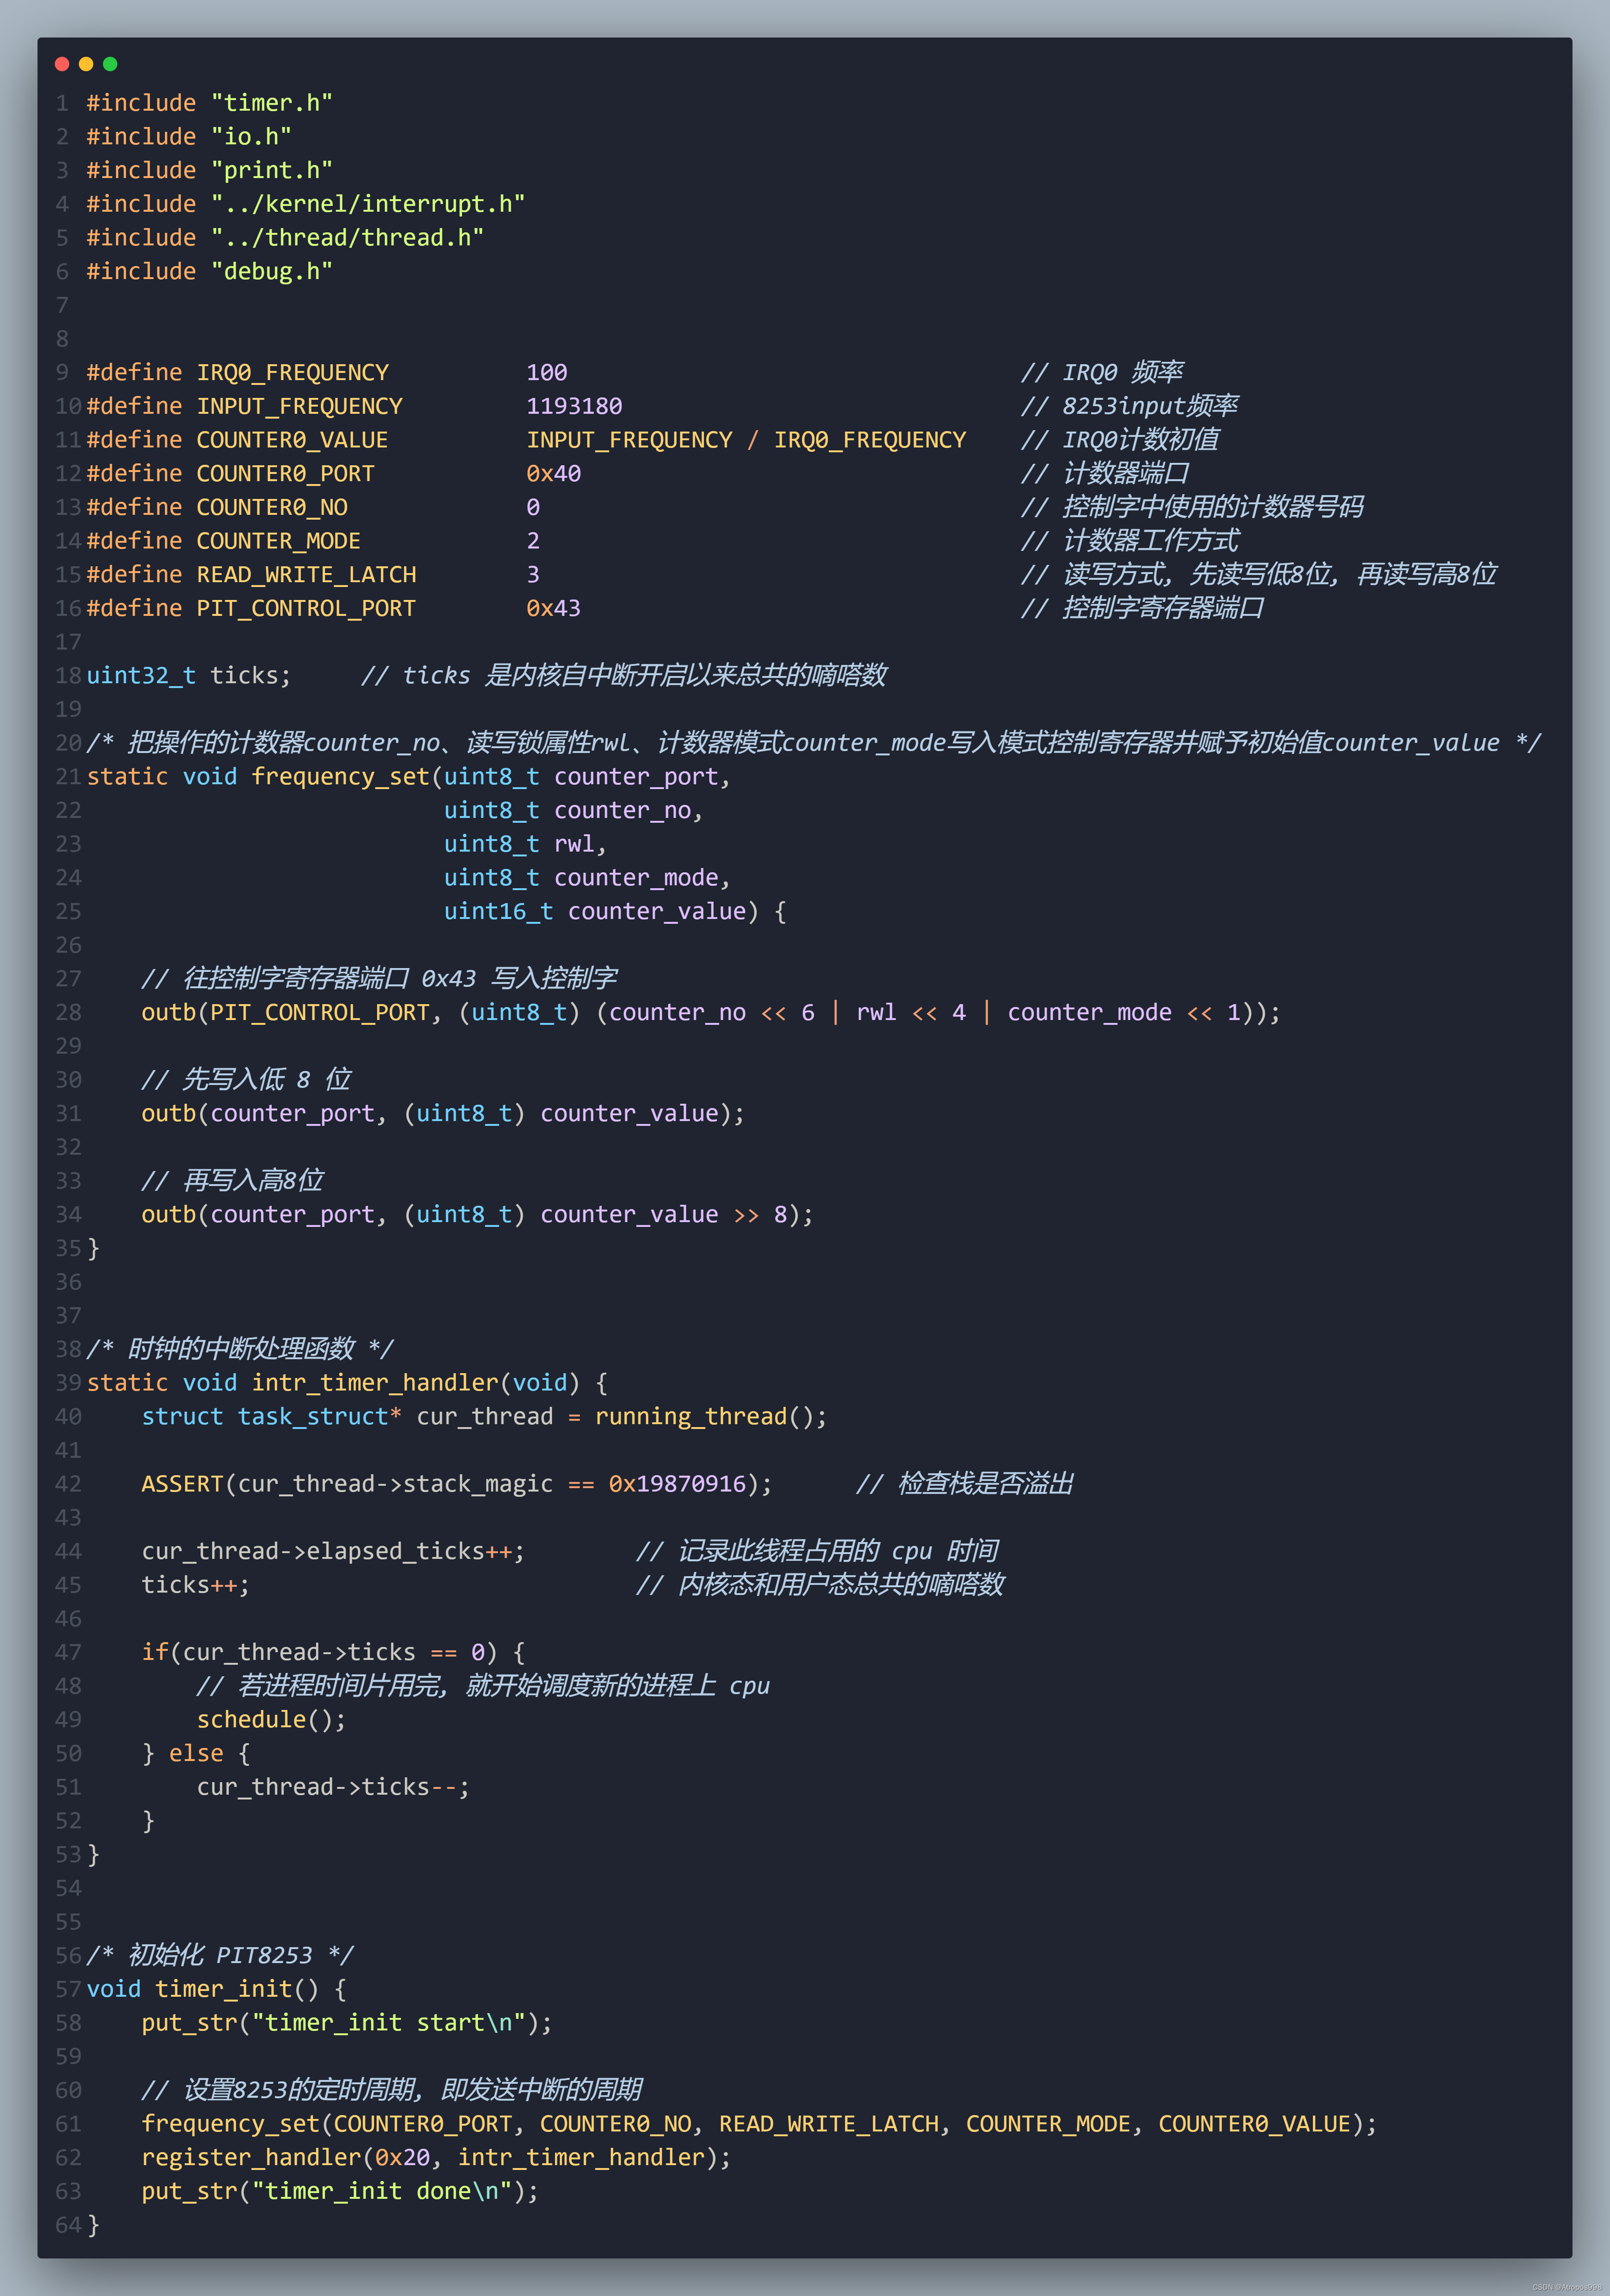The image size is (1610, 2296).
Task: Click line number 35
Action: tap(68, 1248)
